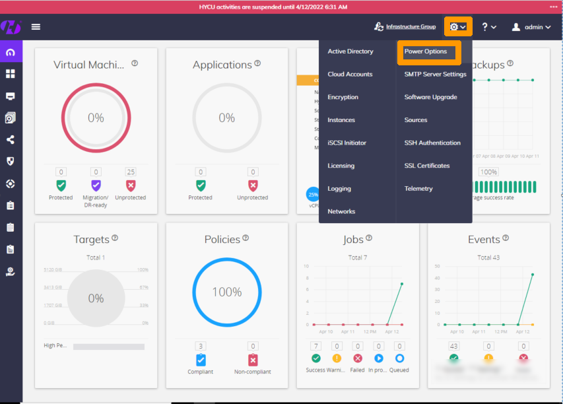Open Dashboard from the purple sidebar icon
Image resolution: width=563 pixels, height=404 pixels.
coord(11,52)
